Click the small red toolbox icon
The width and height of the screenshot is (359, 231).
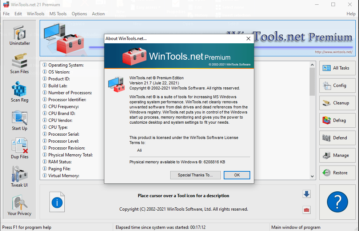(307, 210)
